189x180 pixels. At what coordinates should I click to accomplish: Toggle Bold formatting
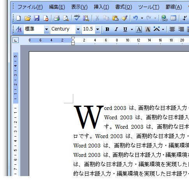pyautogui.click(x=107, y=29)
